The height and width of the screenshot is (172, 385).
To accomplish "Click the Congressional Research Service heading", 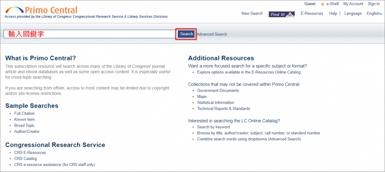I will (x=55, y=145).
